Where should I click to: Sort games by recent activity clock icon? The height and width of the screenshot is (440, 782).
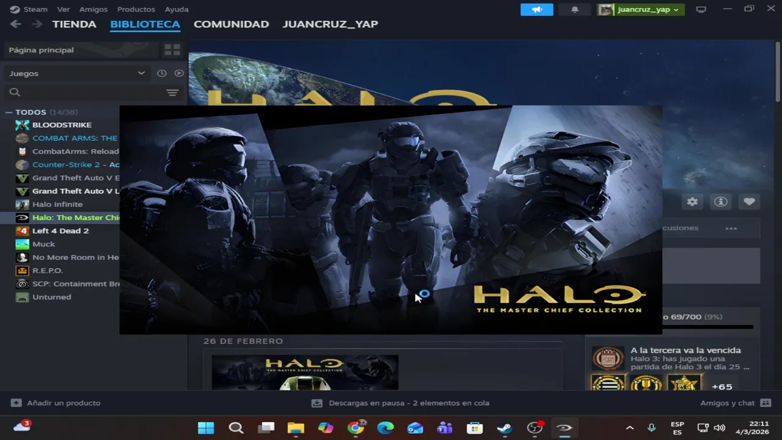point(162,73)
